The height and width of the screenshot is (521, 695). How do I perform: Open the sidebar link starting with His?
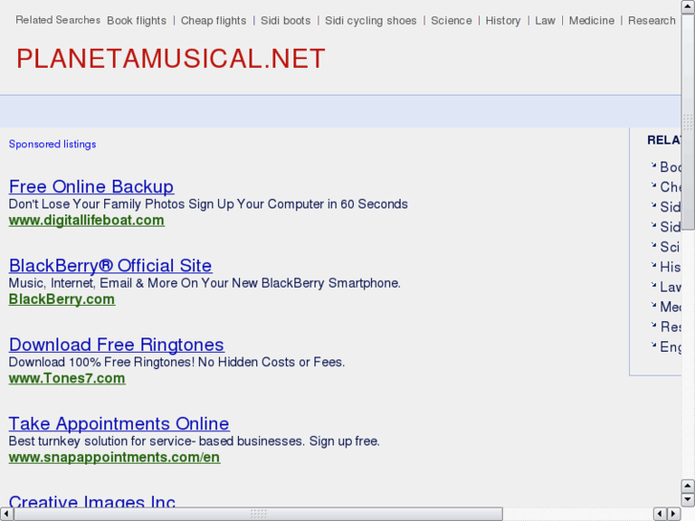click(670, 267)
